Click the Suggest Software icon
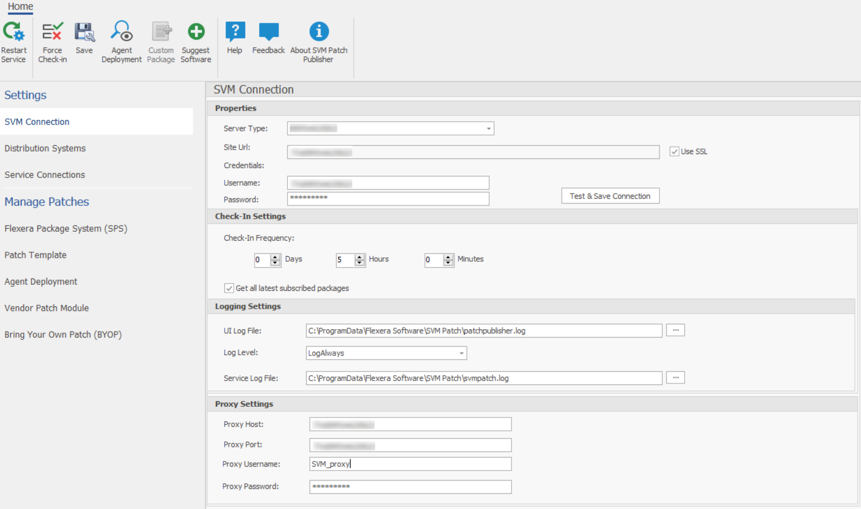This screenshot has height=509, width=861. (196, 32)
